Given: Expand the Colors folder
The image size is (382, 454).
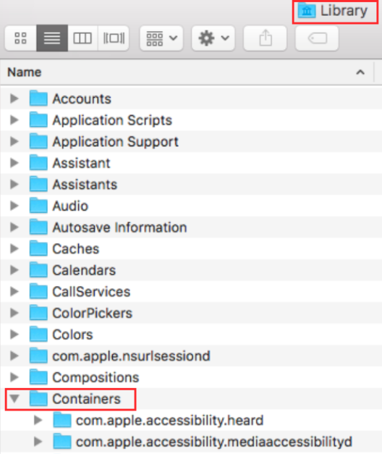Looking at the screenshot, I should click(x=14, y=334).
